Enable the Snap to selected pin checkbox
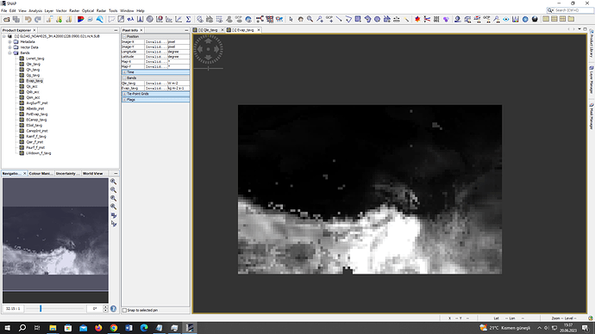 pyautogui.click(x=124, y=310)
